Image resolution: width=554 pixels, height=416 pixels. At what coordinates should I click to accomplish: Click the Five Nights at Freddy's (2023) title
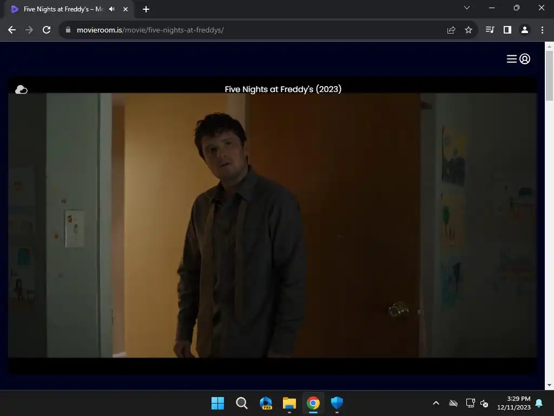tap(283, 89)
